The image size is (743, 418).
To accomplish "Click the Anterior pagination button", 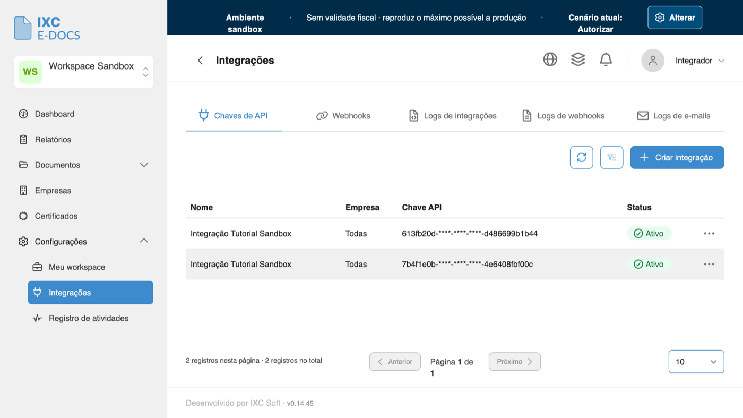I will [395, 361].
